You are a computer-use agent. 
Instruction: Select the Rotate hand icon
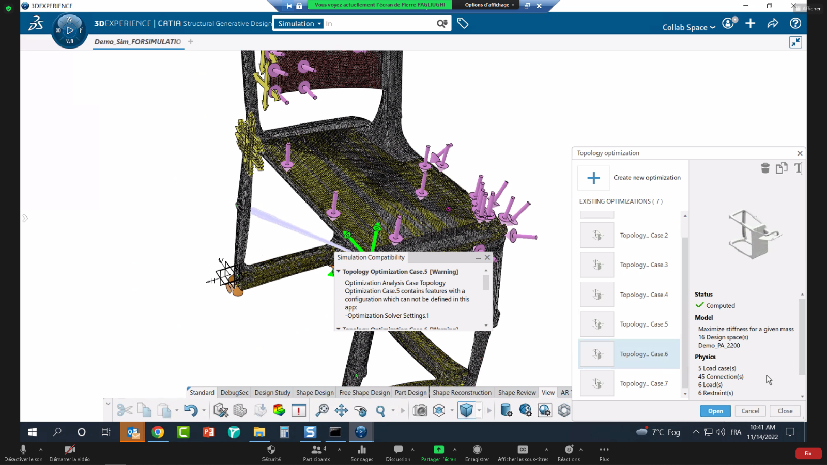(361, 410)
